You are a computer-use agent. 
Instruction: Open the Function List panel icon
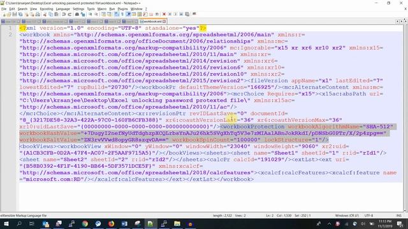click(145, 14)
